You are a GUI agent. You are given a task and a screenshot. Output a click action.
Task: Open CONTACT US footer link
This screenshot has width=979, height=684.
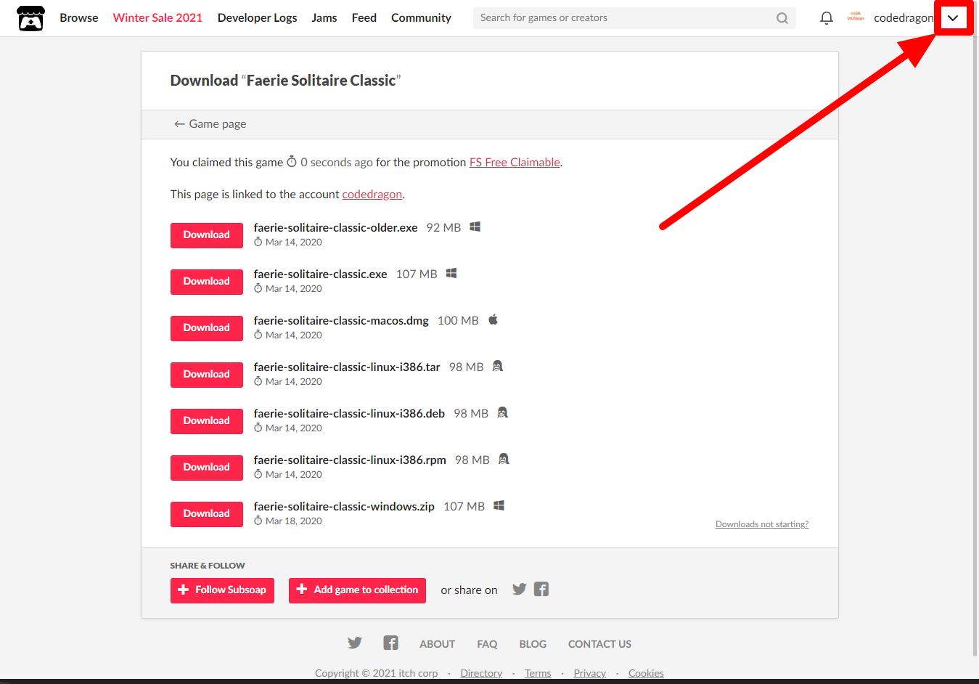click(599, 644)
